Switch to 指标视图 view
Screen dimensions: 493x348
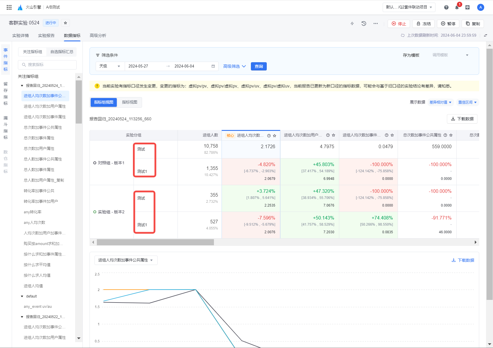129,102
